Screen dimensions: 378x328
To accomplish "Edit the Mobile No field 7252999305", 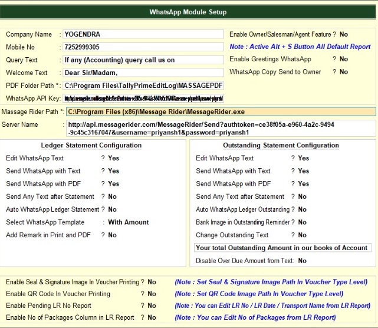I will tap(143, 47).
